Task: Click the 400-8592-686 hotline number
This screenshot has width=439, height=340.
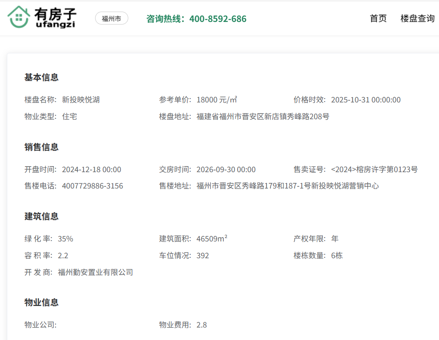Action: (x=218, y=19)
